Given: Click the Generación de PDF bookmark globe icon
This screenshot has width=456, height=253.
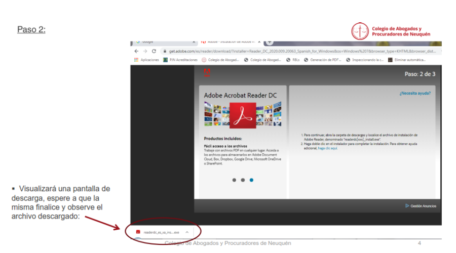Looking at the screenshot, I should [x=306, y=60].
